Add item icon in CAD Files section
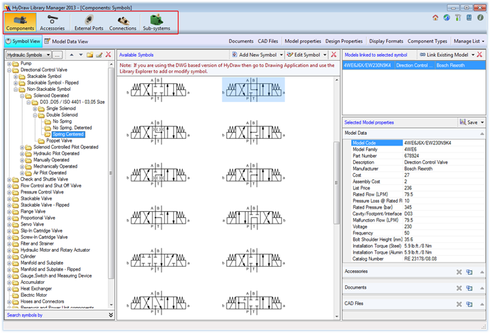The width and height of the screenshot is (490, 333). pyautogui.click(x=469, y=304)
